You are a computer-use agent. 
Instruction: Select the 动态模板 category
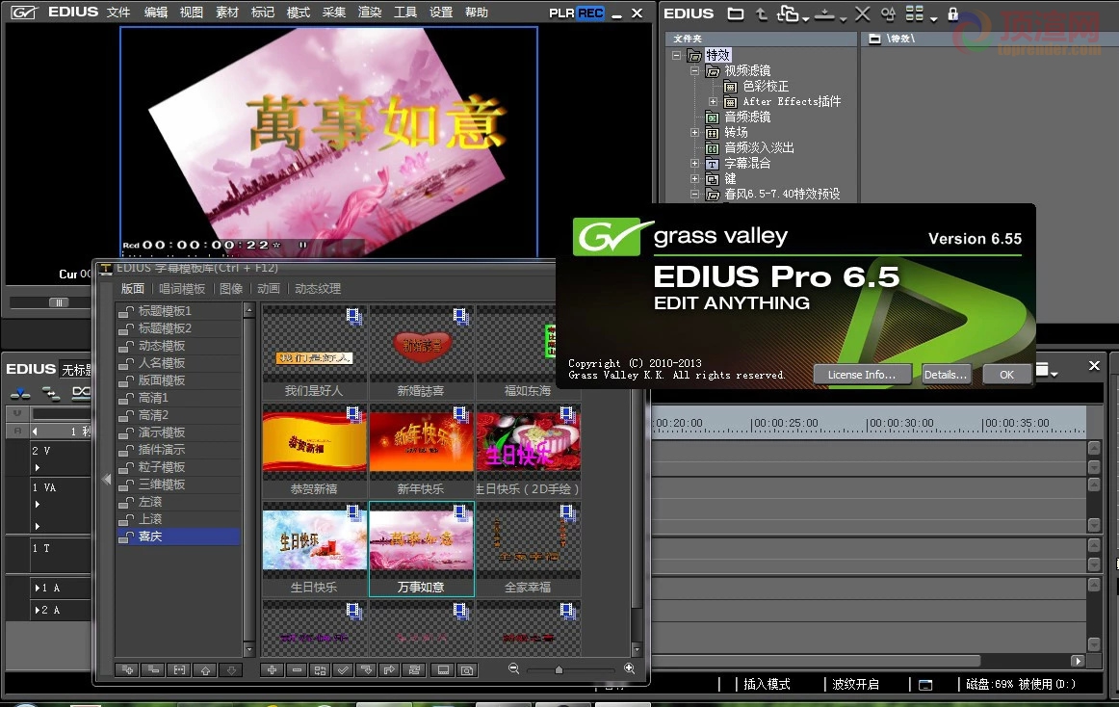pos(178,346)
